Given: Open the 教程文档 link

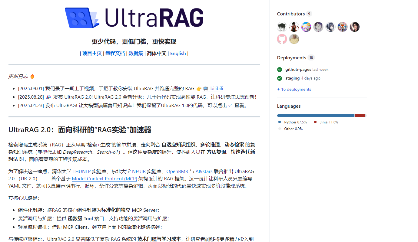Looking at the screenshot, I should tap(115, 53).
